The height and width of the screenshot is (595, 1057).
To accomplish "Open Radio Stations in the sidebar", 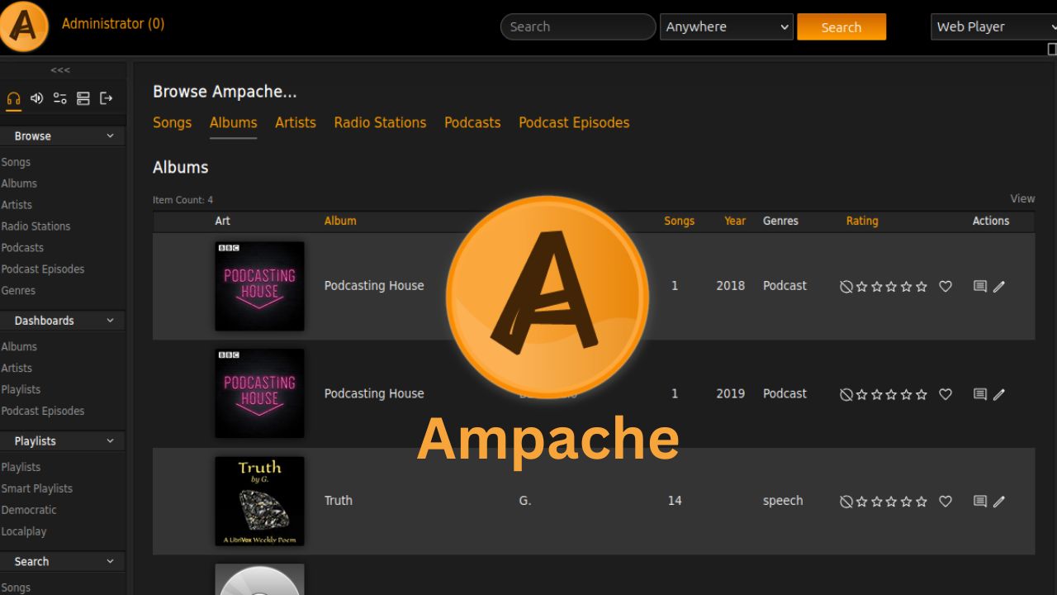I will coord(36,226).
